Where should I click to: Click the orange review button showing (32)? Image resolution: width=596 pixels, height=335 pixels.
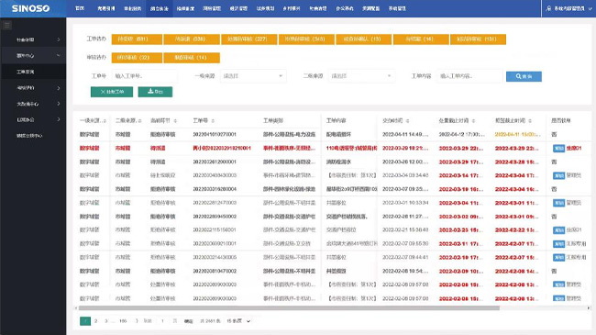(x=137, y=58)
